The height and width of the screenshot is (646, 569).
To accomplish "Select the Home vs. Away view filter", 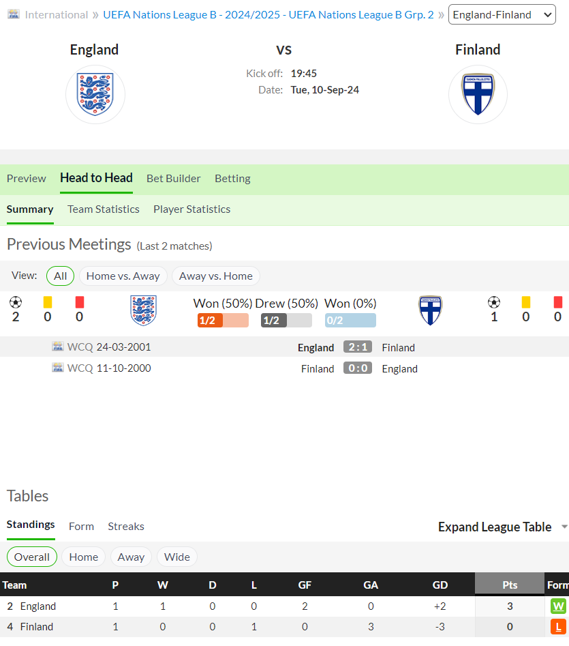I will coord(123,276).
